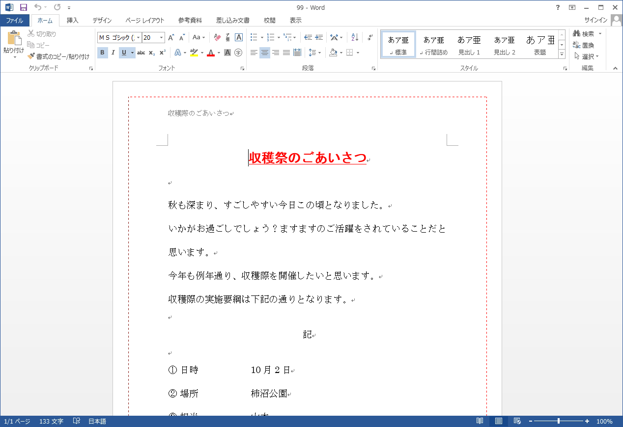Toggle italic formatting
Screen dimensions: 623x427
click(x=113, y=53)
